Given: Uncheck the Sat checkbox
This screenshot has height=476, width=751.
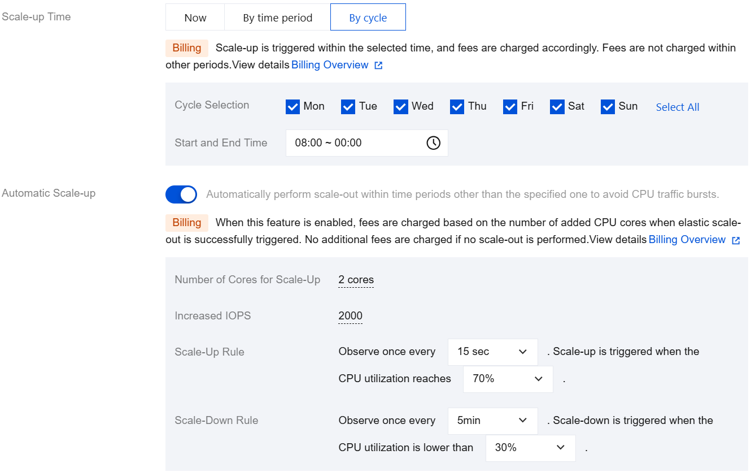Looking at the screenshot, I should click(557, 107).
